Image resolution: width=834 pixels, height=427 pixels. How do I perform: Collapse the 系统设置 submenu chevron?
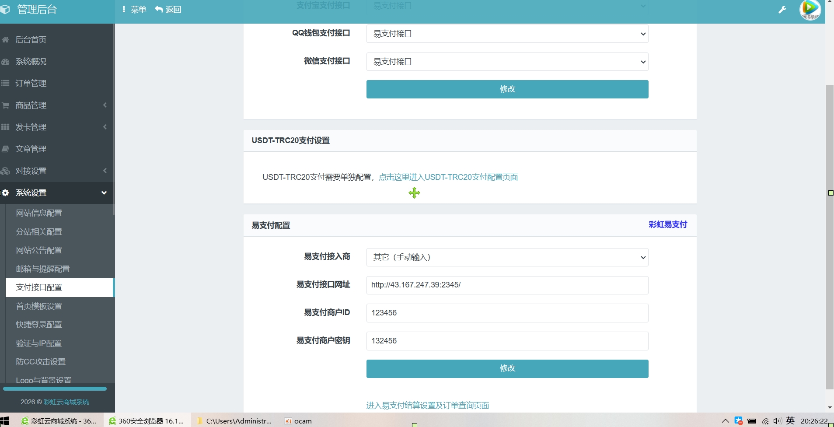(104, 193)
